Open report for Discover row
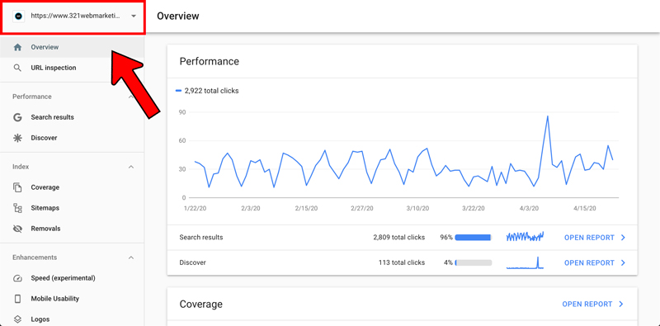This screenshot has width=660, height=326. [x=589, y=262]
